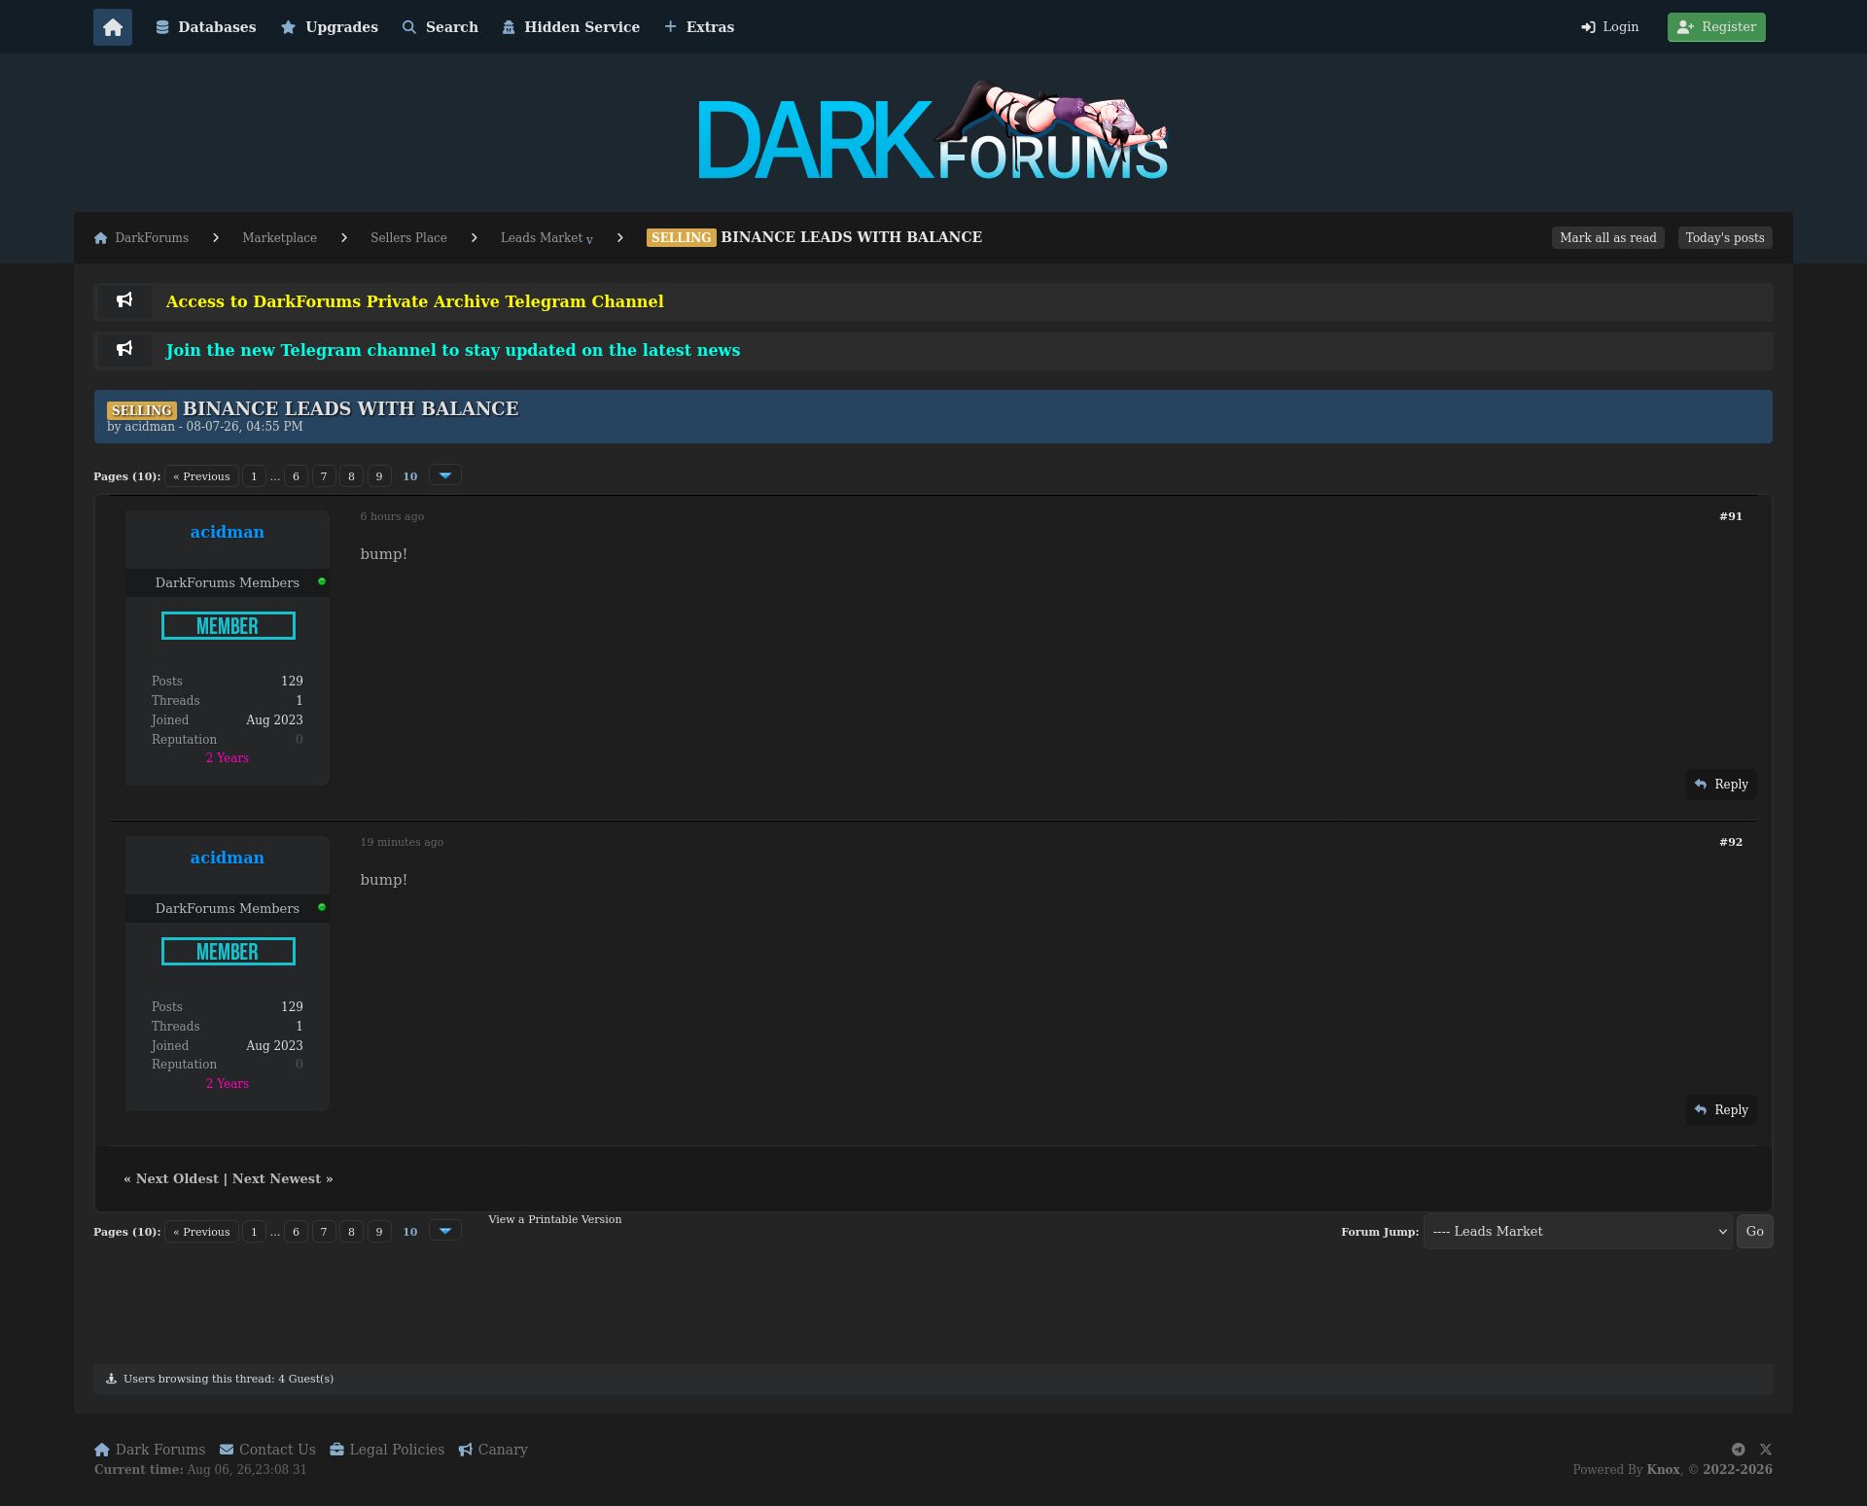Go to page 9 in top pagination
The width and height of the screenshot is (1867, 1506).
[379, 476]
